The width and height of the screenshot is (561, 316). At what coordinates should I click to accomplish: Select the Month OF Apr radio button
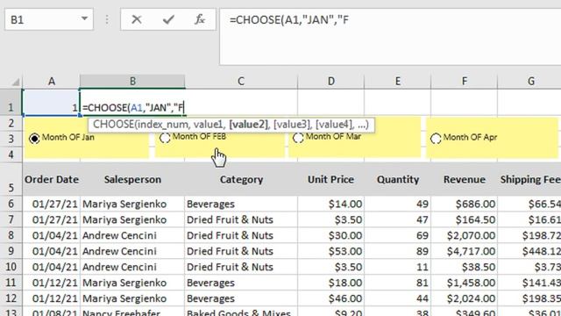point(436,139)
